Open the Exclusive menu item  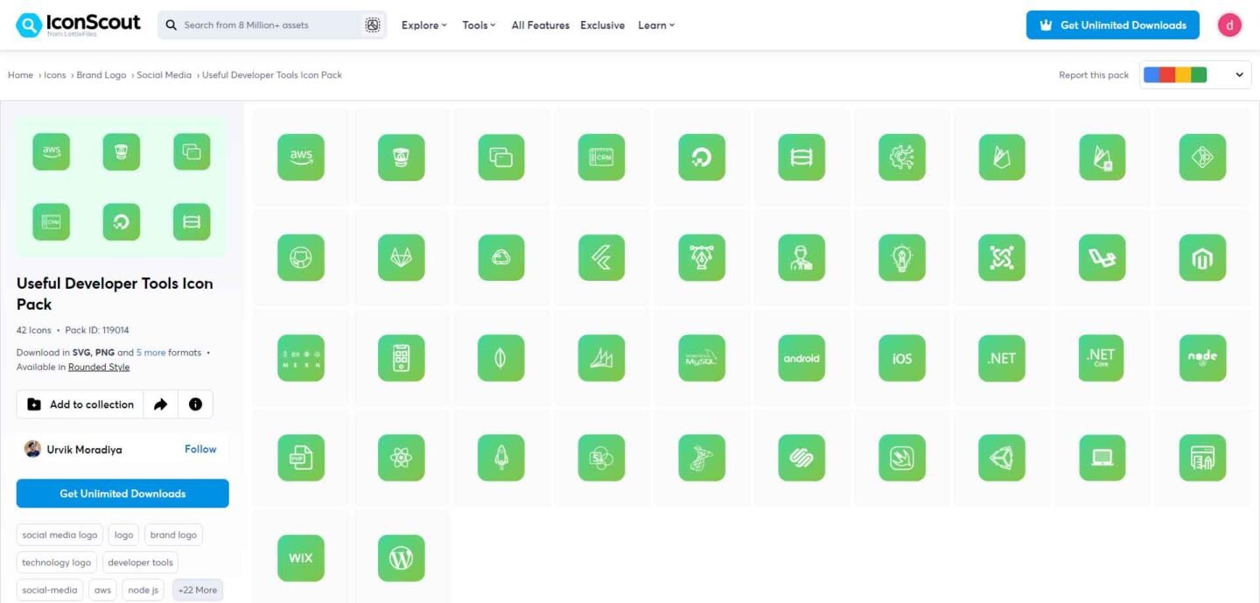(603, 25)
